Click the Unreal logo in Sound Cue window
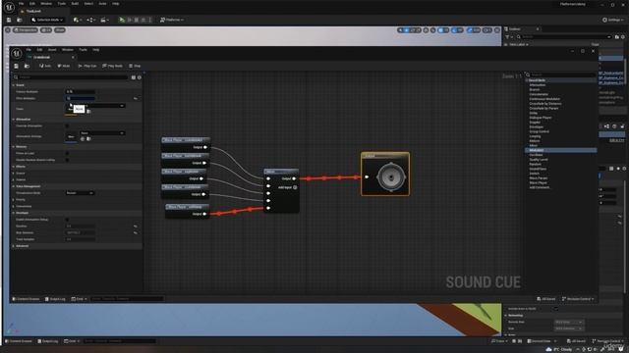This screenshot has width=629, height=353. [x=17, y=53]
